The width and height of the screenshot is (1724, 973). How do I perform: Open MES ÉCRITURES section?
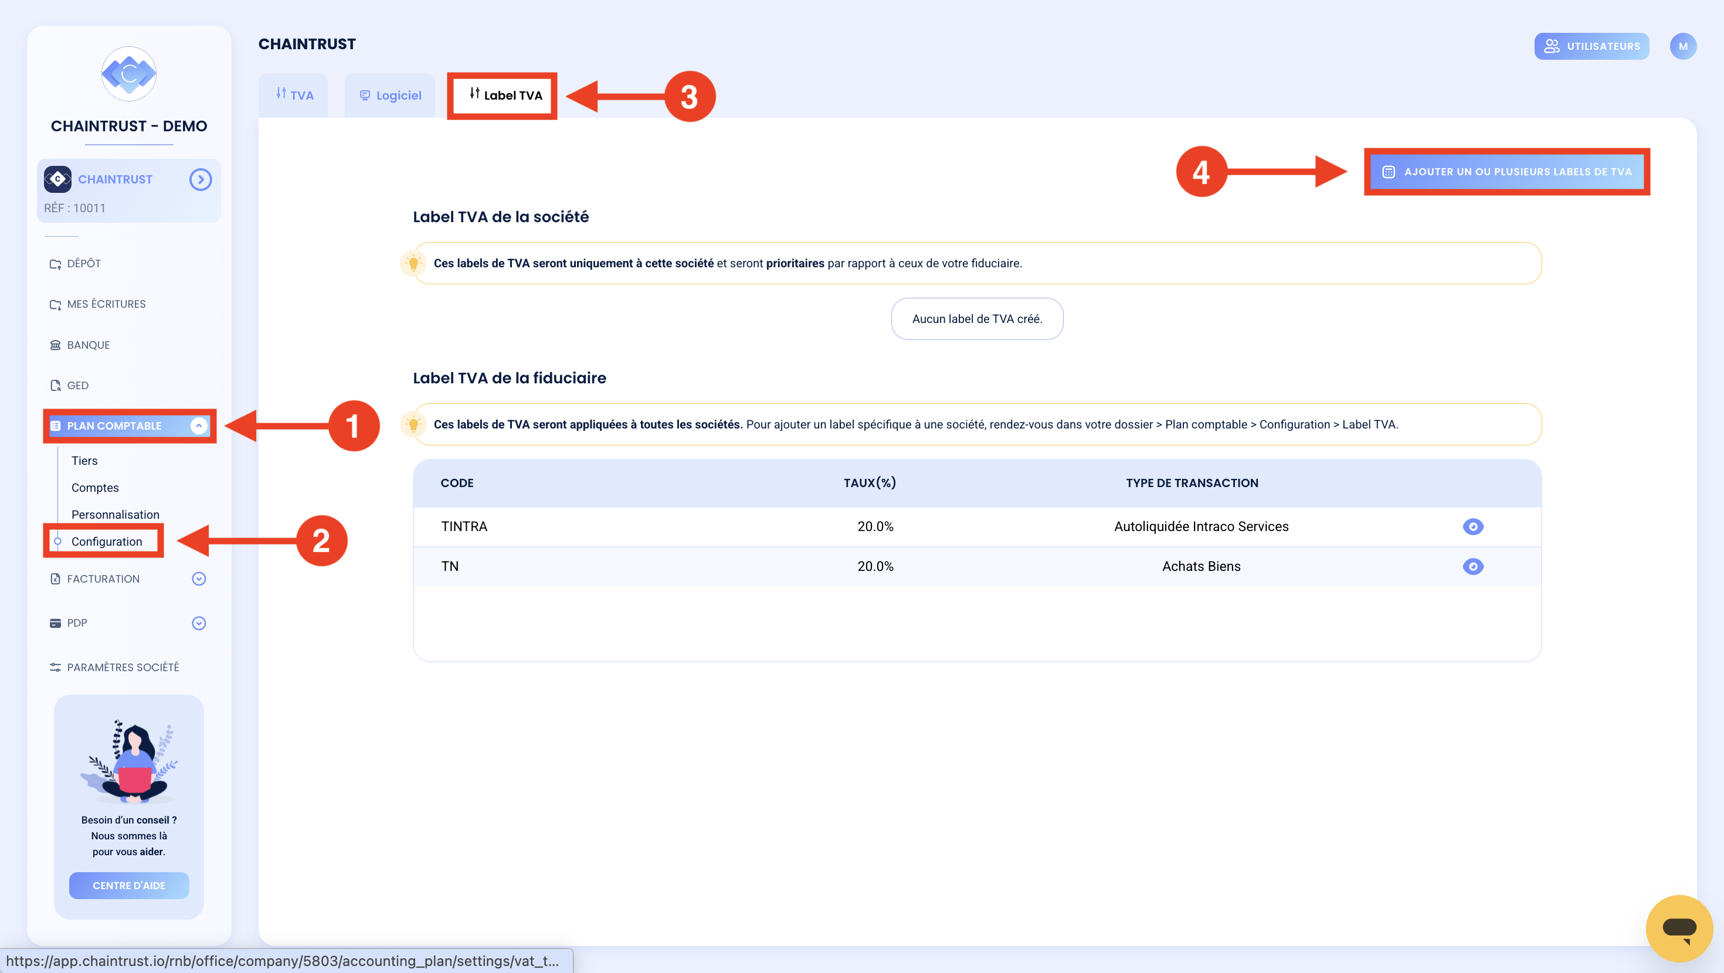click(x=106, y=304)
